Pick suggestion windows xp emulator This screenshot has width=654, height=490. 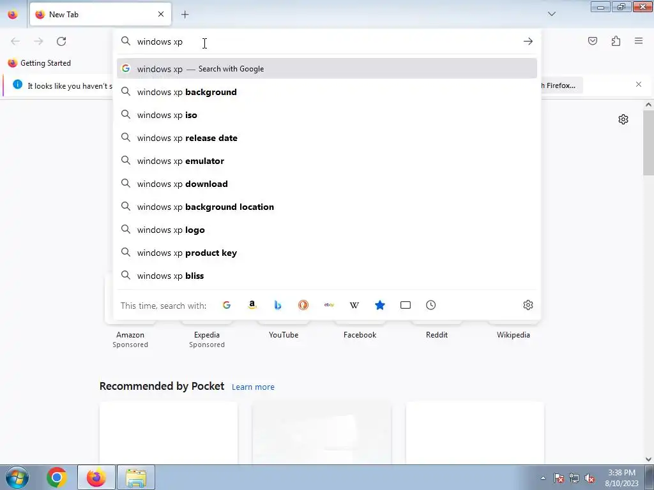pos(327,160)
